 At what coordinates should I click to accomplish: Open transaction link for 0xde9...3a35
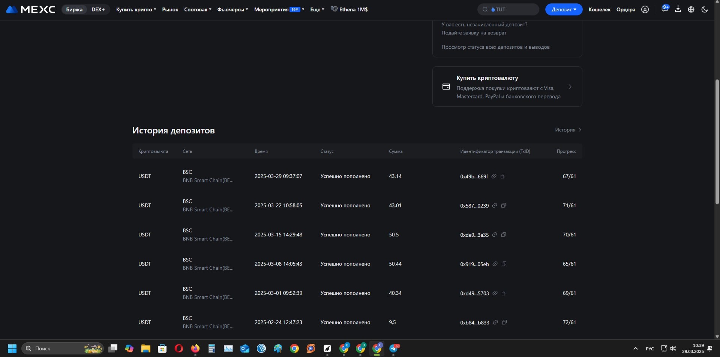click(x=495, y=235)
